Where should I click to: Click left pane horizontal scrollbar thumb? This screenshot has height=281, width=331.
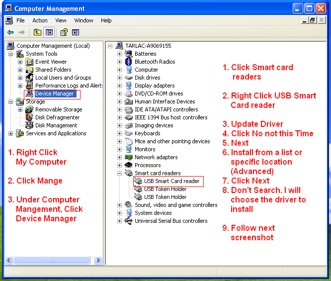pyautogui.click(x=52, y=260)
